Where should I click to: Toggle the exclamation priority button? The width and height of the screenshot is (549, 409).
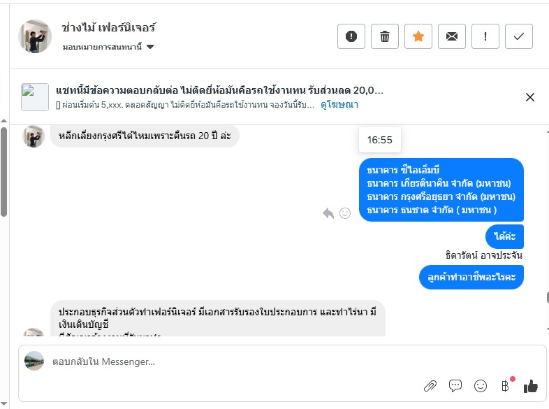(x=485, y=37)
